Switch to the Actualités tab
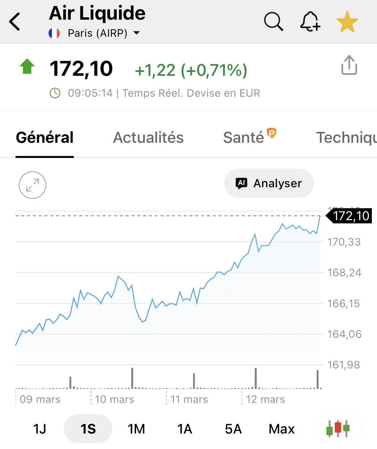Viewport: 377px width, 449px height. [x=148, y=138]
